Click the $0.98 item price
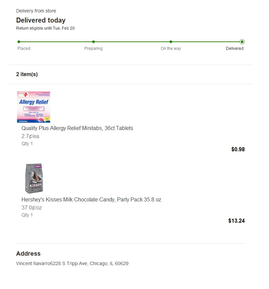Screen dimensions: 269x289 (x=238, y=149)
